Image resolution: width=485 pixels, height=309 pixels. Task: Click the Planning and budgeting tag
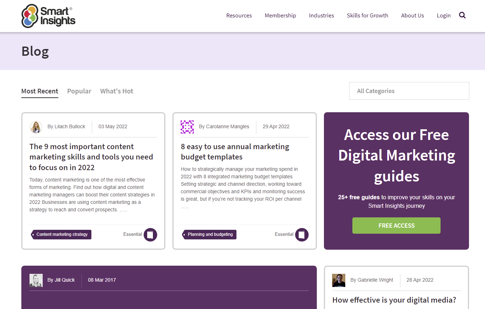209,234
